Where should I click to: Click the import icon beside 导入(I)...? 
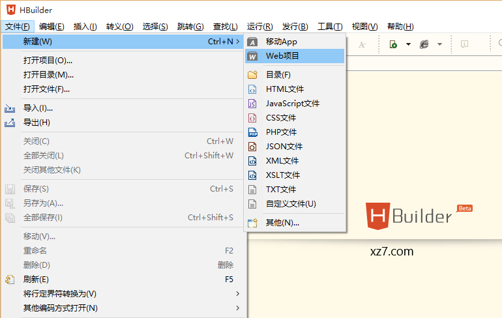(x=10, y=108)
